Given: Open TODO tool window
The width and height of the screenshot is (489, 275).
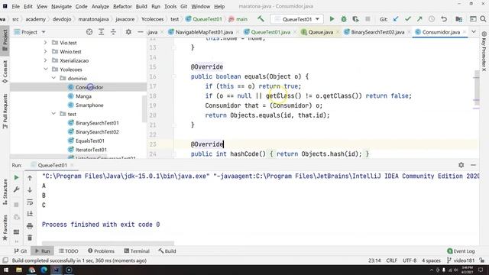Looking at the screenshot, I should click(68, 251).
